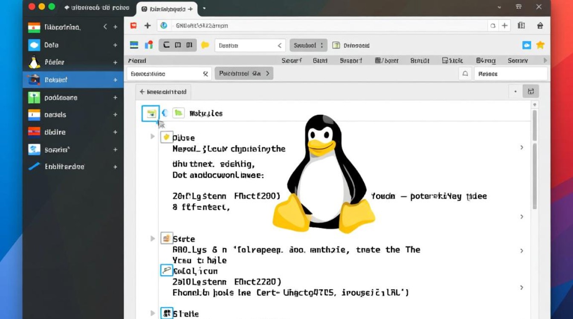The image size is (573, 319).
Task: Click the magnifying glass in the filter field
Action: (x=205, y=73)
